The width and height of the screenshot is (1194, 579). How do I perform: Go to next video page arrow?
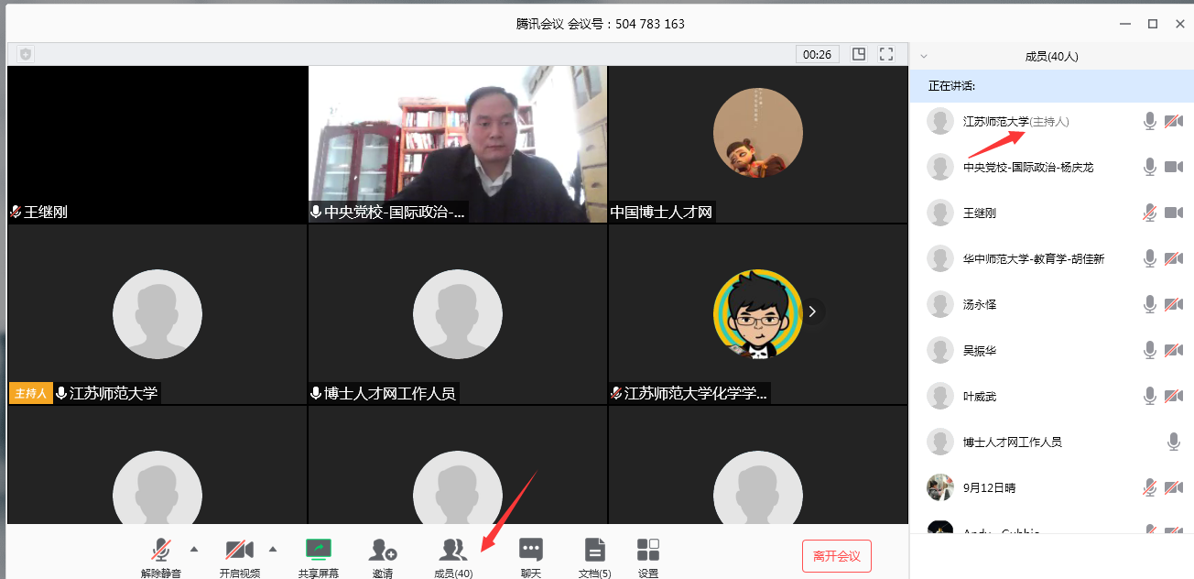(812, 311)
